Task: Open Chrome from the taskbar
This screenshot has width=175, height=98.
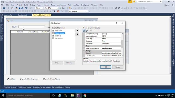Action: click(85, 96)
